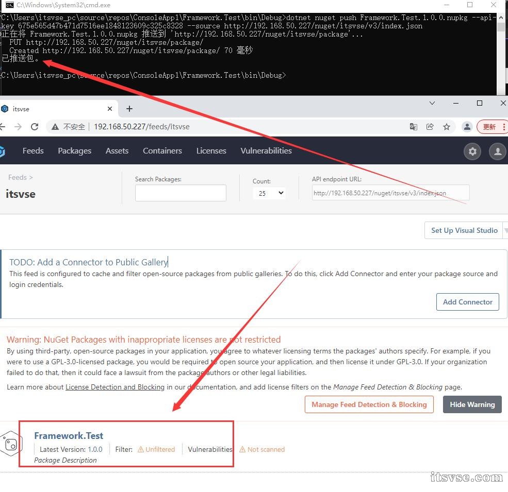
Task: Click the cmd scrollbar up arrow
Action: click(501, 17)
